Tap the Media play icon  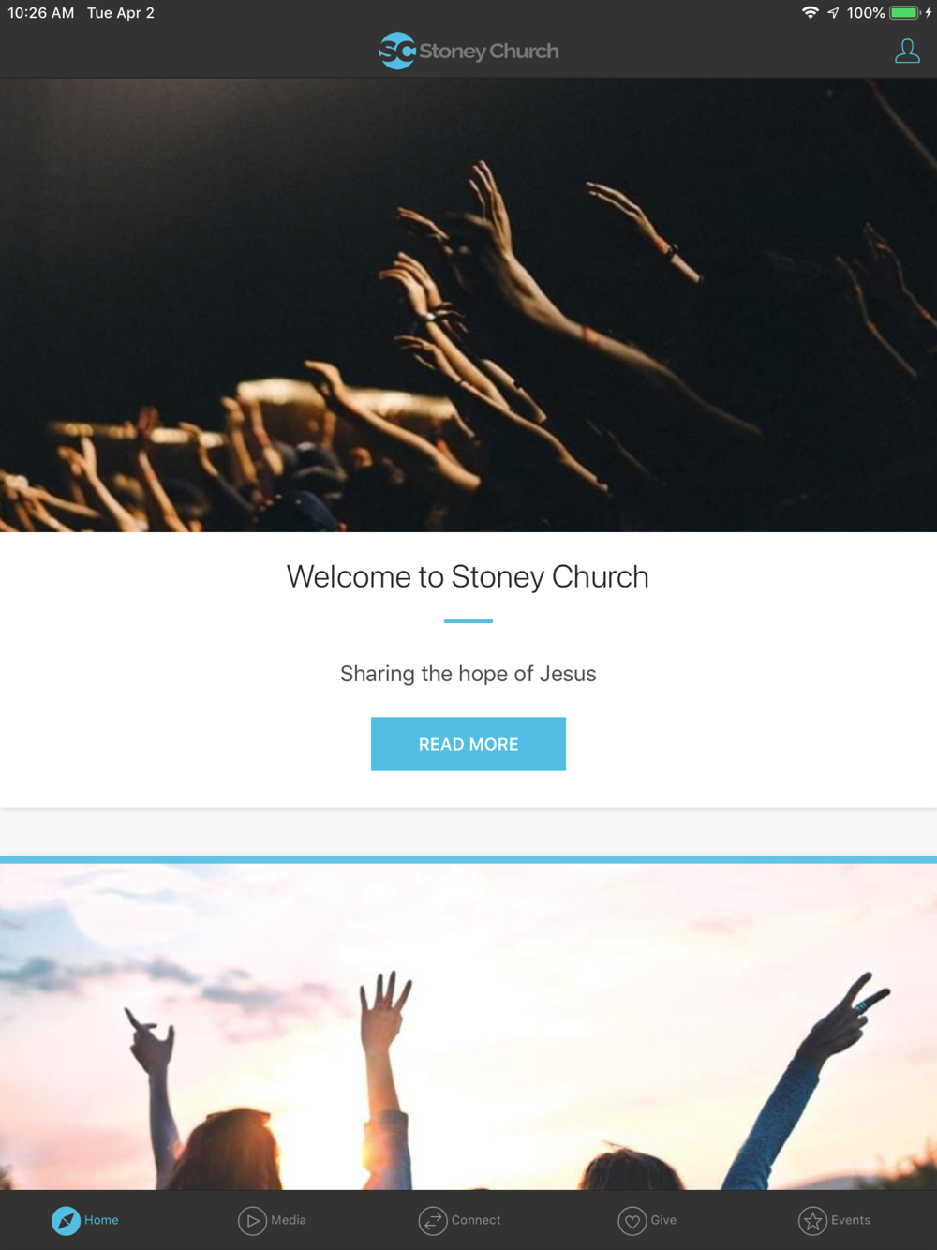coord(252,1220)
